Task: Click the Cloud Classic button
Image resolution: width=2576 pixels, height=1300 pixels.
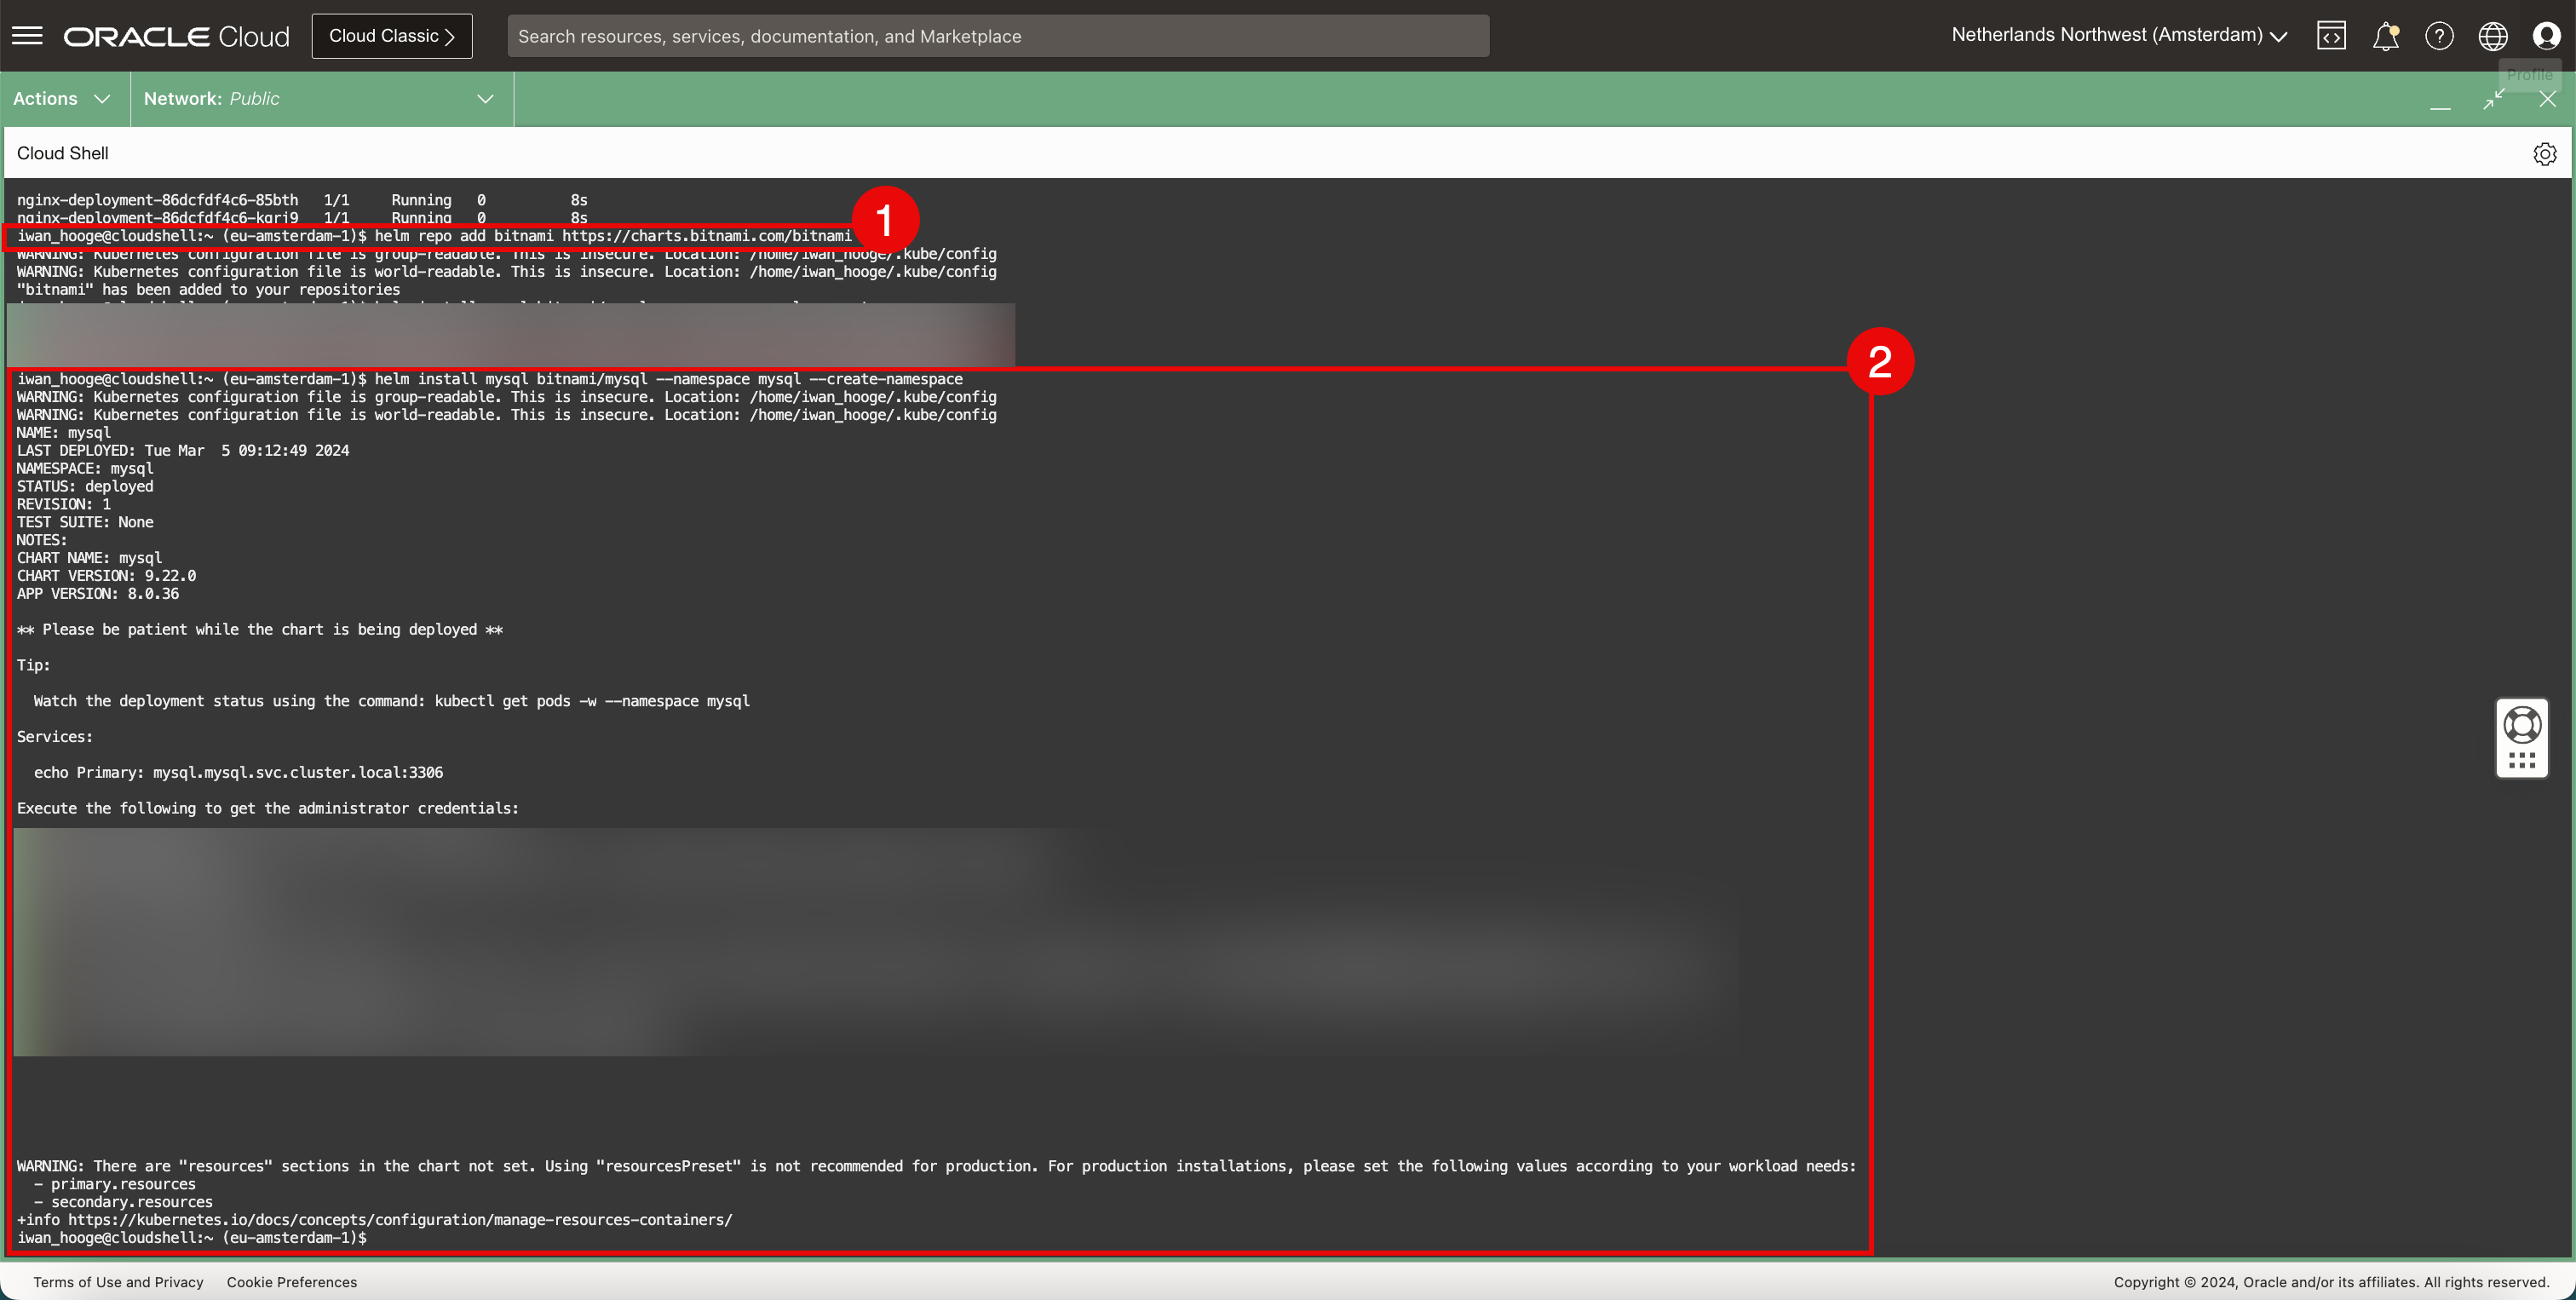Action: 391,36
